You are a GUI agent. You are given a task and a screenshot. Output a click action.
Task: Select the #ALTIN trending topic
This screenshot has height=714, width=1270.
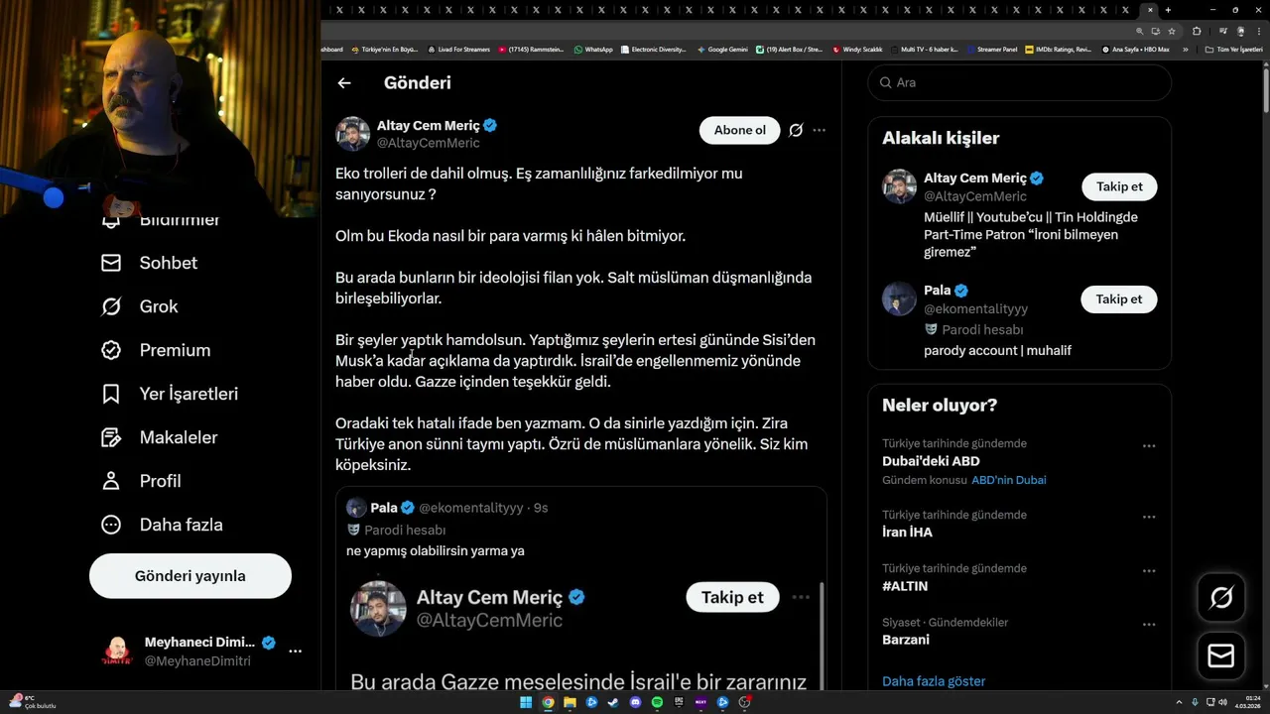pyautogui.click(x=905, y=586)
